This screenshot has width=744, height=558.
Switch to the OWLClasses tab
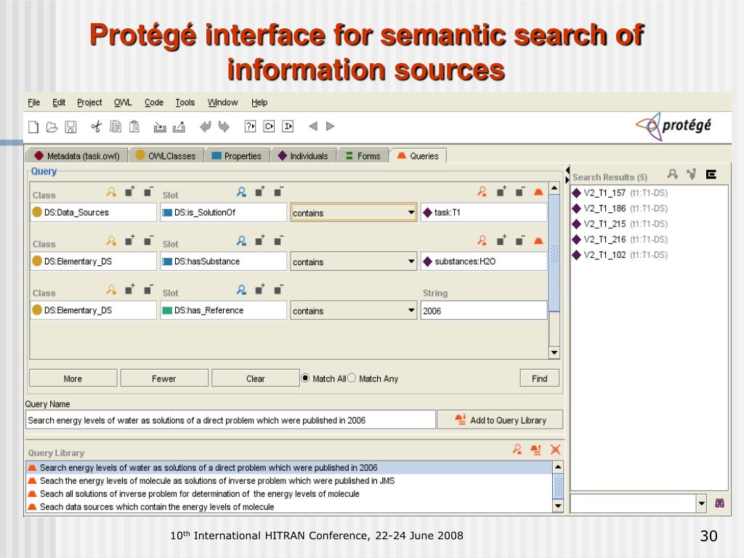click(166, 155)
